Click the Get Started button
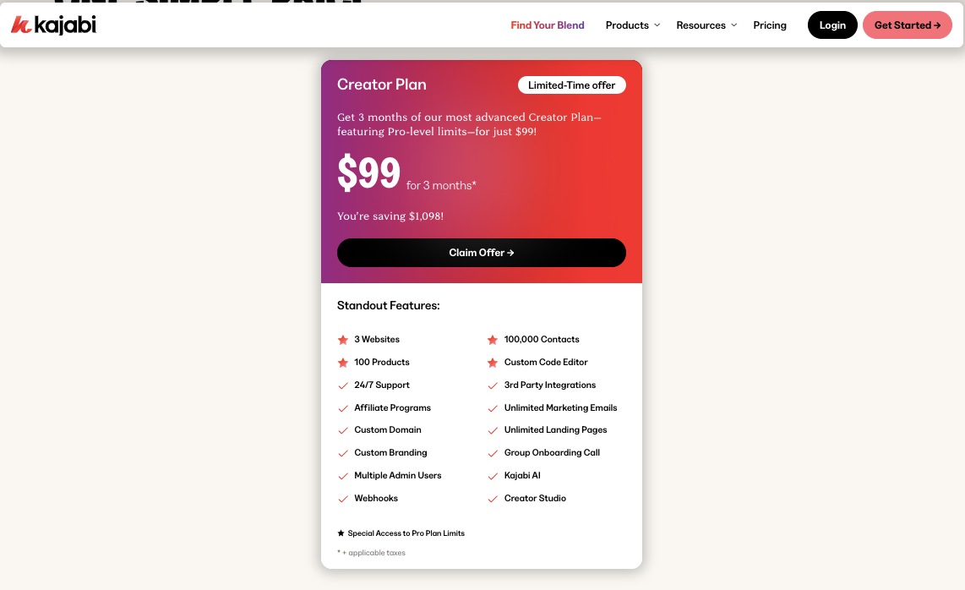Viewport: 965px width, 590px height. tap(908, 25)
